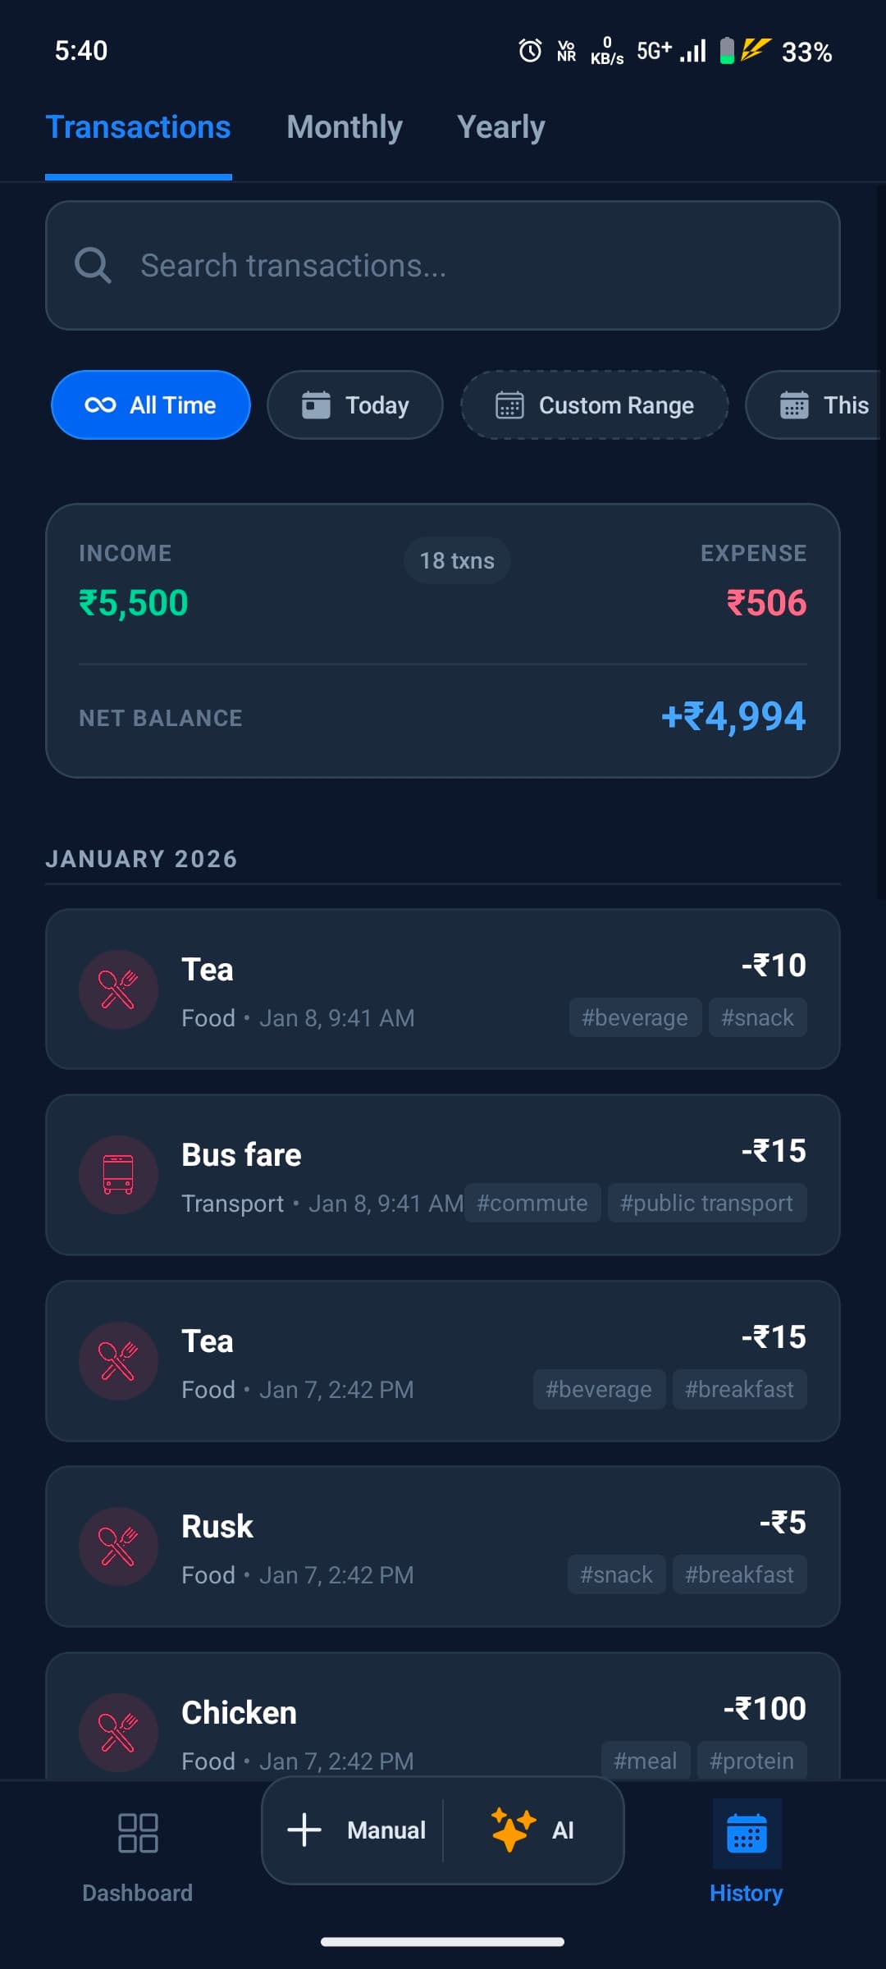Viewport: 886px width, 1969px height.
Task: Switch to the Yearly tab
Action: click(x=500, y=127)
